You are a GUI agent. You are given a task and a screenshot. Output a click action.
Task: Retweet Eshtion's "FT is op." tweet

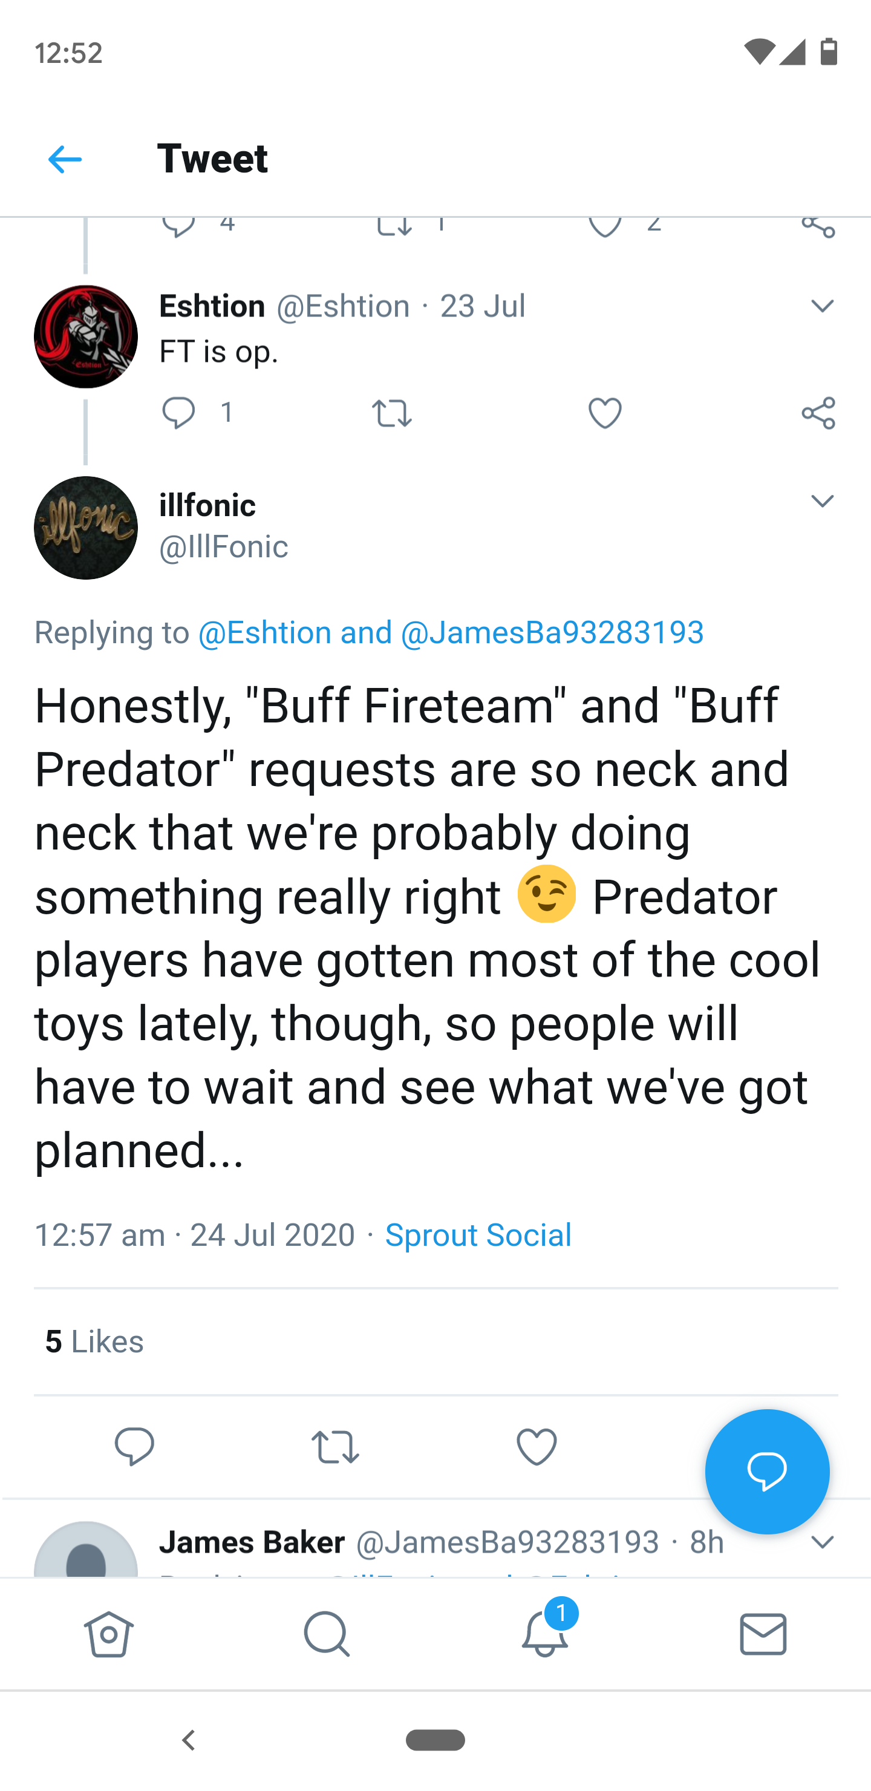[x=392, y=413]
